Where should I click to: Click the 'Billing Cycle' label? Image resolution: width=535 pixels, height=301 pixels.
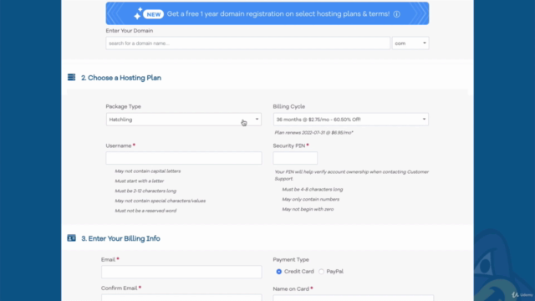(x=289, y=106)
